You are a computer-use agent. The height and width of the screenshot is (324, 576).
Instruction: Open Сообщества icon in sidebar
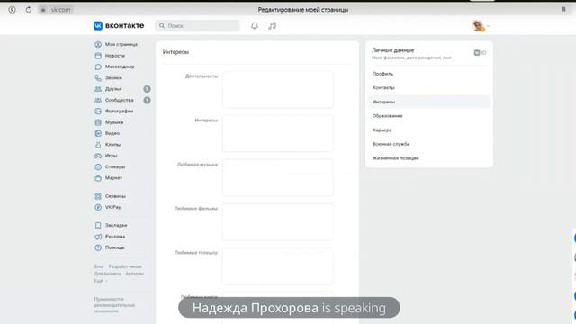(98, 100)
